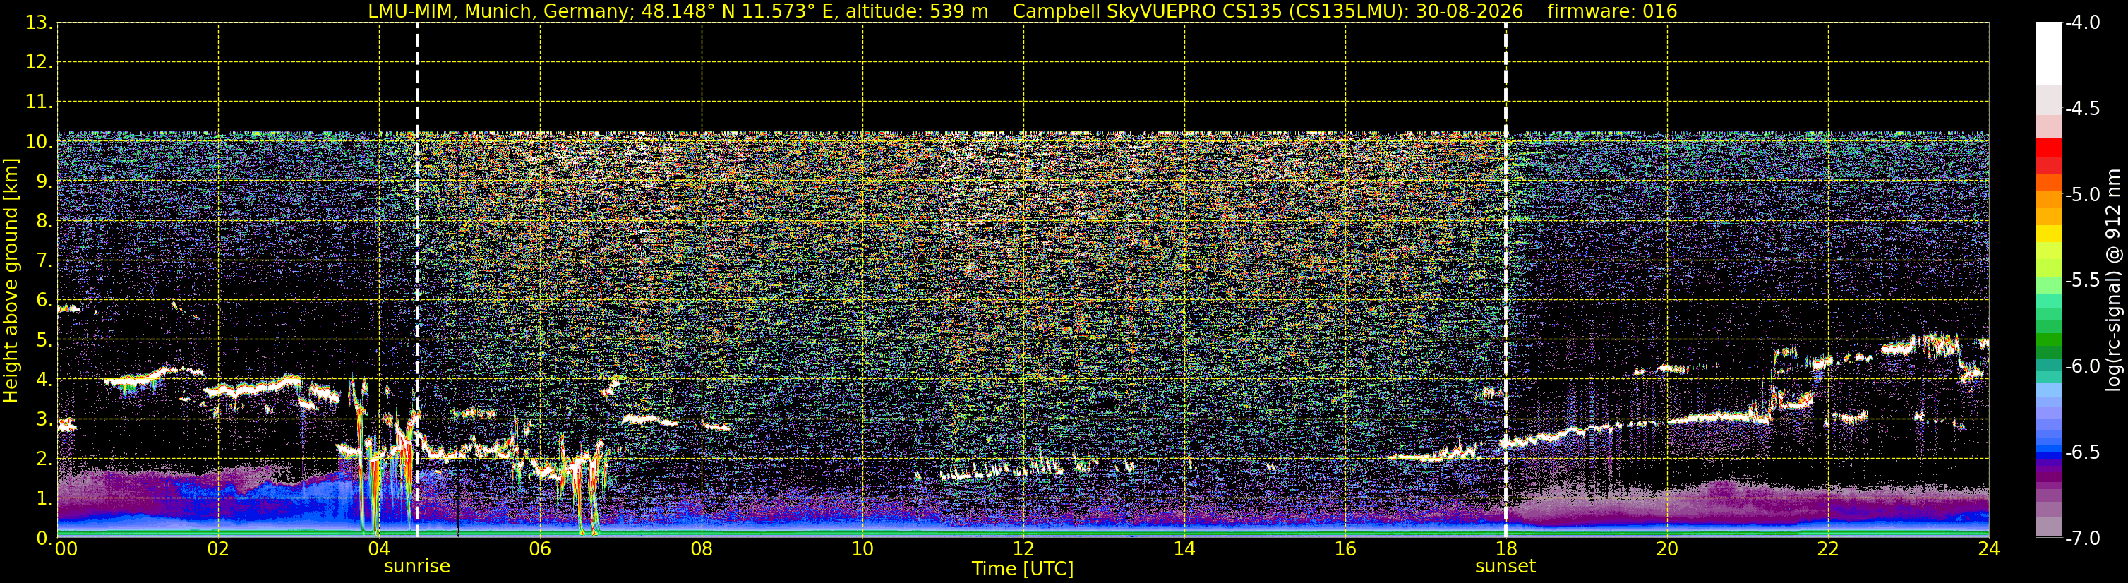This screenshot has width=2128, height=583.
Task: Click the time axis tick label 00
Action: 66,549
